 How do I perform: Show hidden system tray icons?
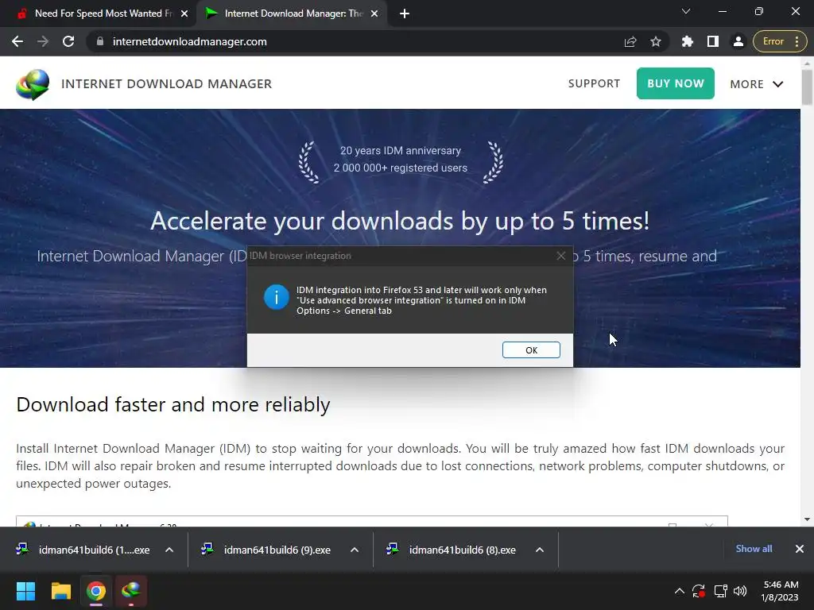679,591
